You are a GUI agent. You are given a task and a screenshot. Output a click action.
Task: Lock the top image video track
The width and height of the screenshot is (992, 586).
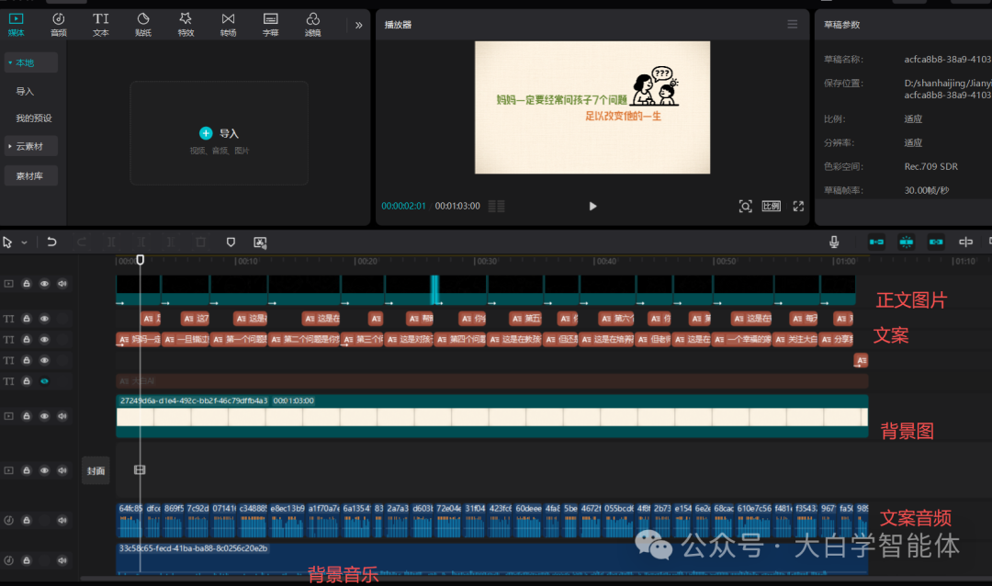coord(27,284)
